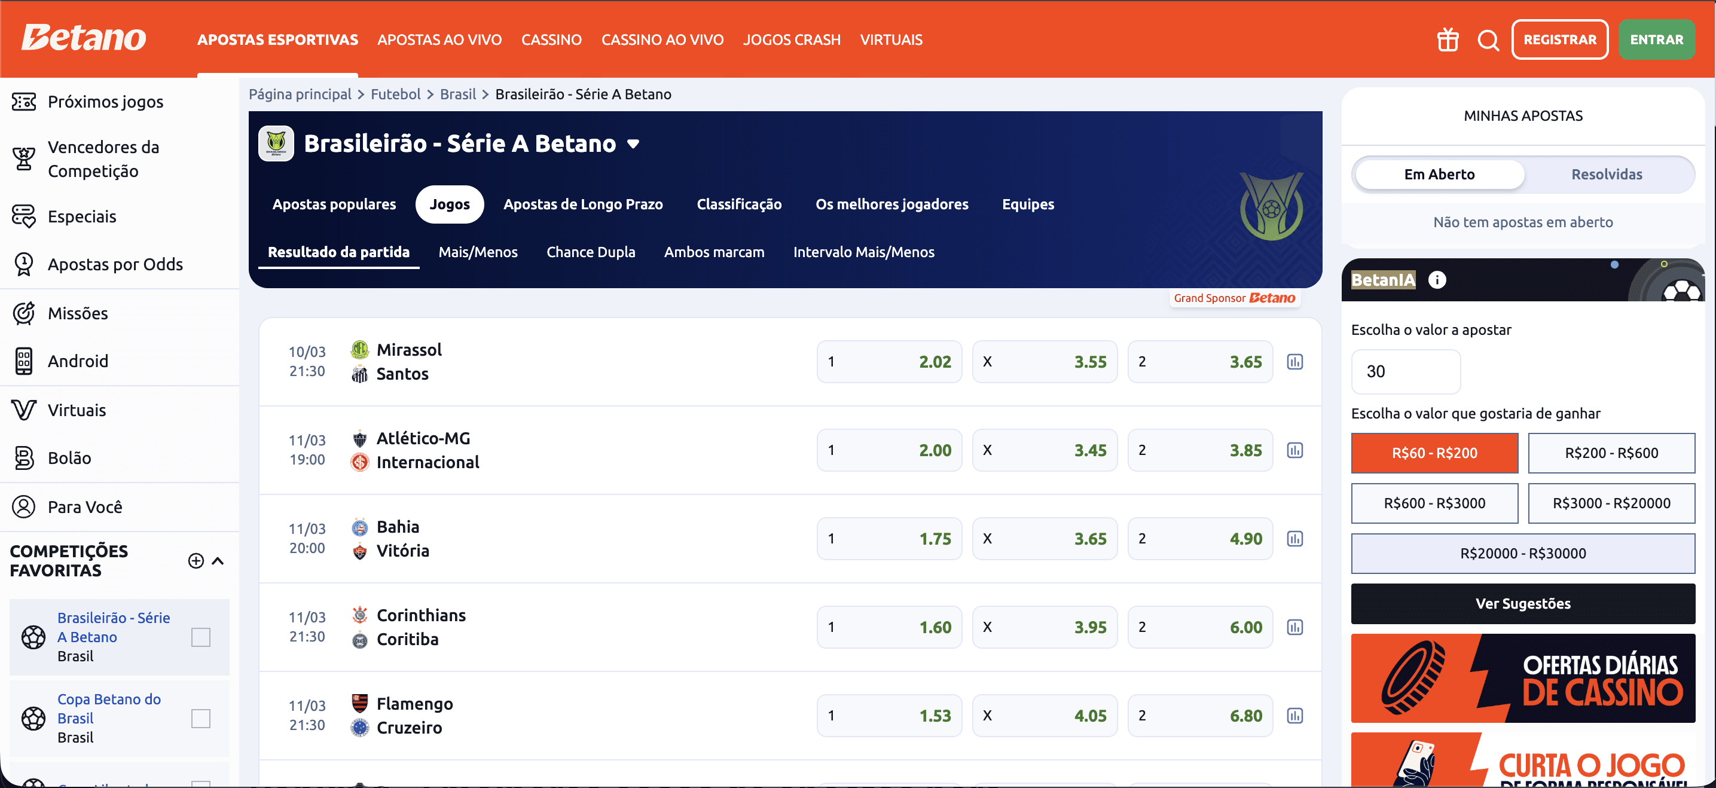1716x788 pixels.
Task: Add favorite competition with plus icon
Action: [x=196, y=561]
